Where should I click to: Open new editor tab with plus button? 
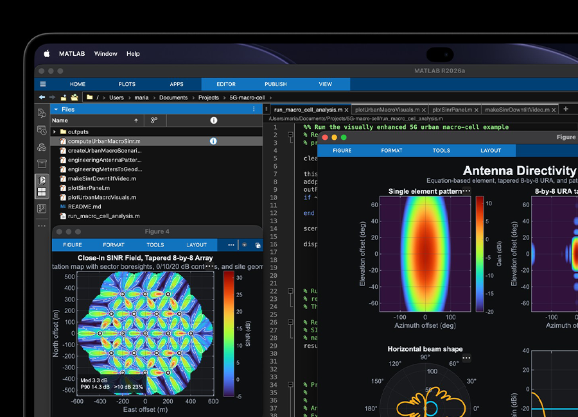(566, 109)
